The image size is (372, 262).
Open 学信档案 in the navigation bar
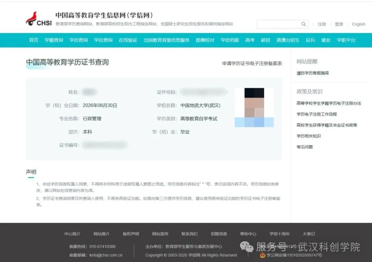click(230, 40)
